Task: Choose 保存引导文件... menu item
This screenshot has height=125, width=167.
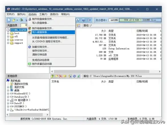Action: [51, 51]
